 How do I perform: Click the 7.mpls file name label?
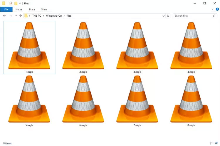[x=137, y=125]
